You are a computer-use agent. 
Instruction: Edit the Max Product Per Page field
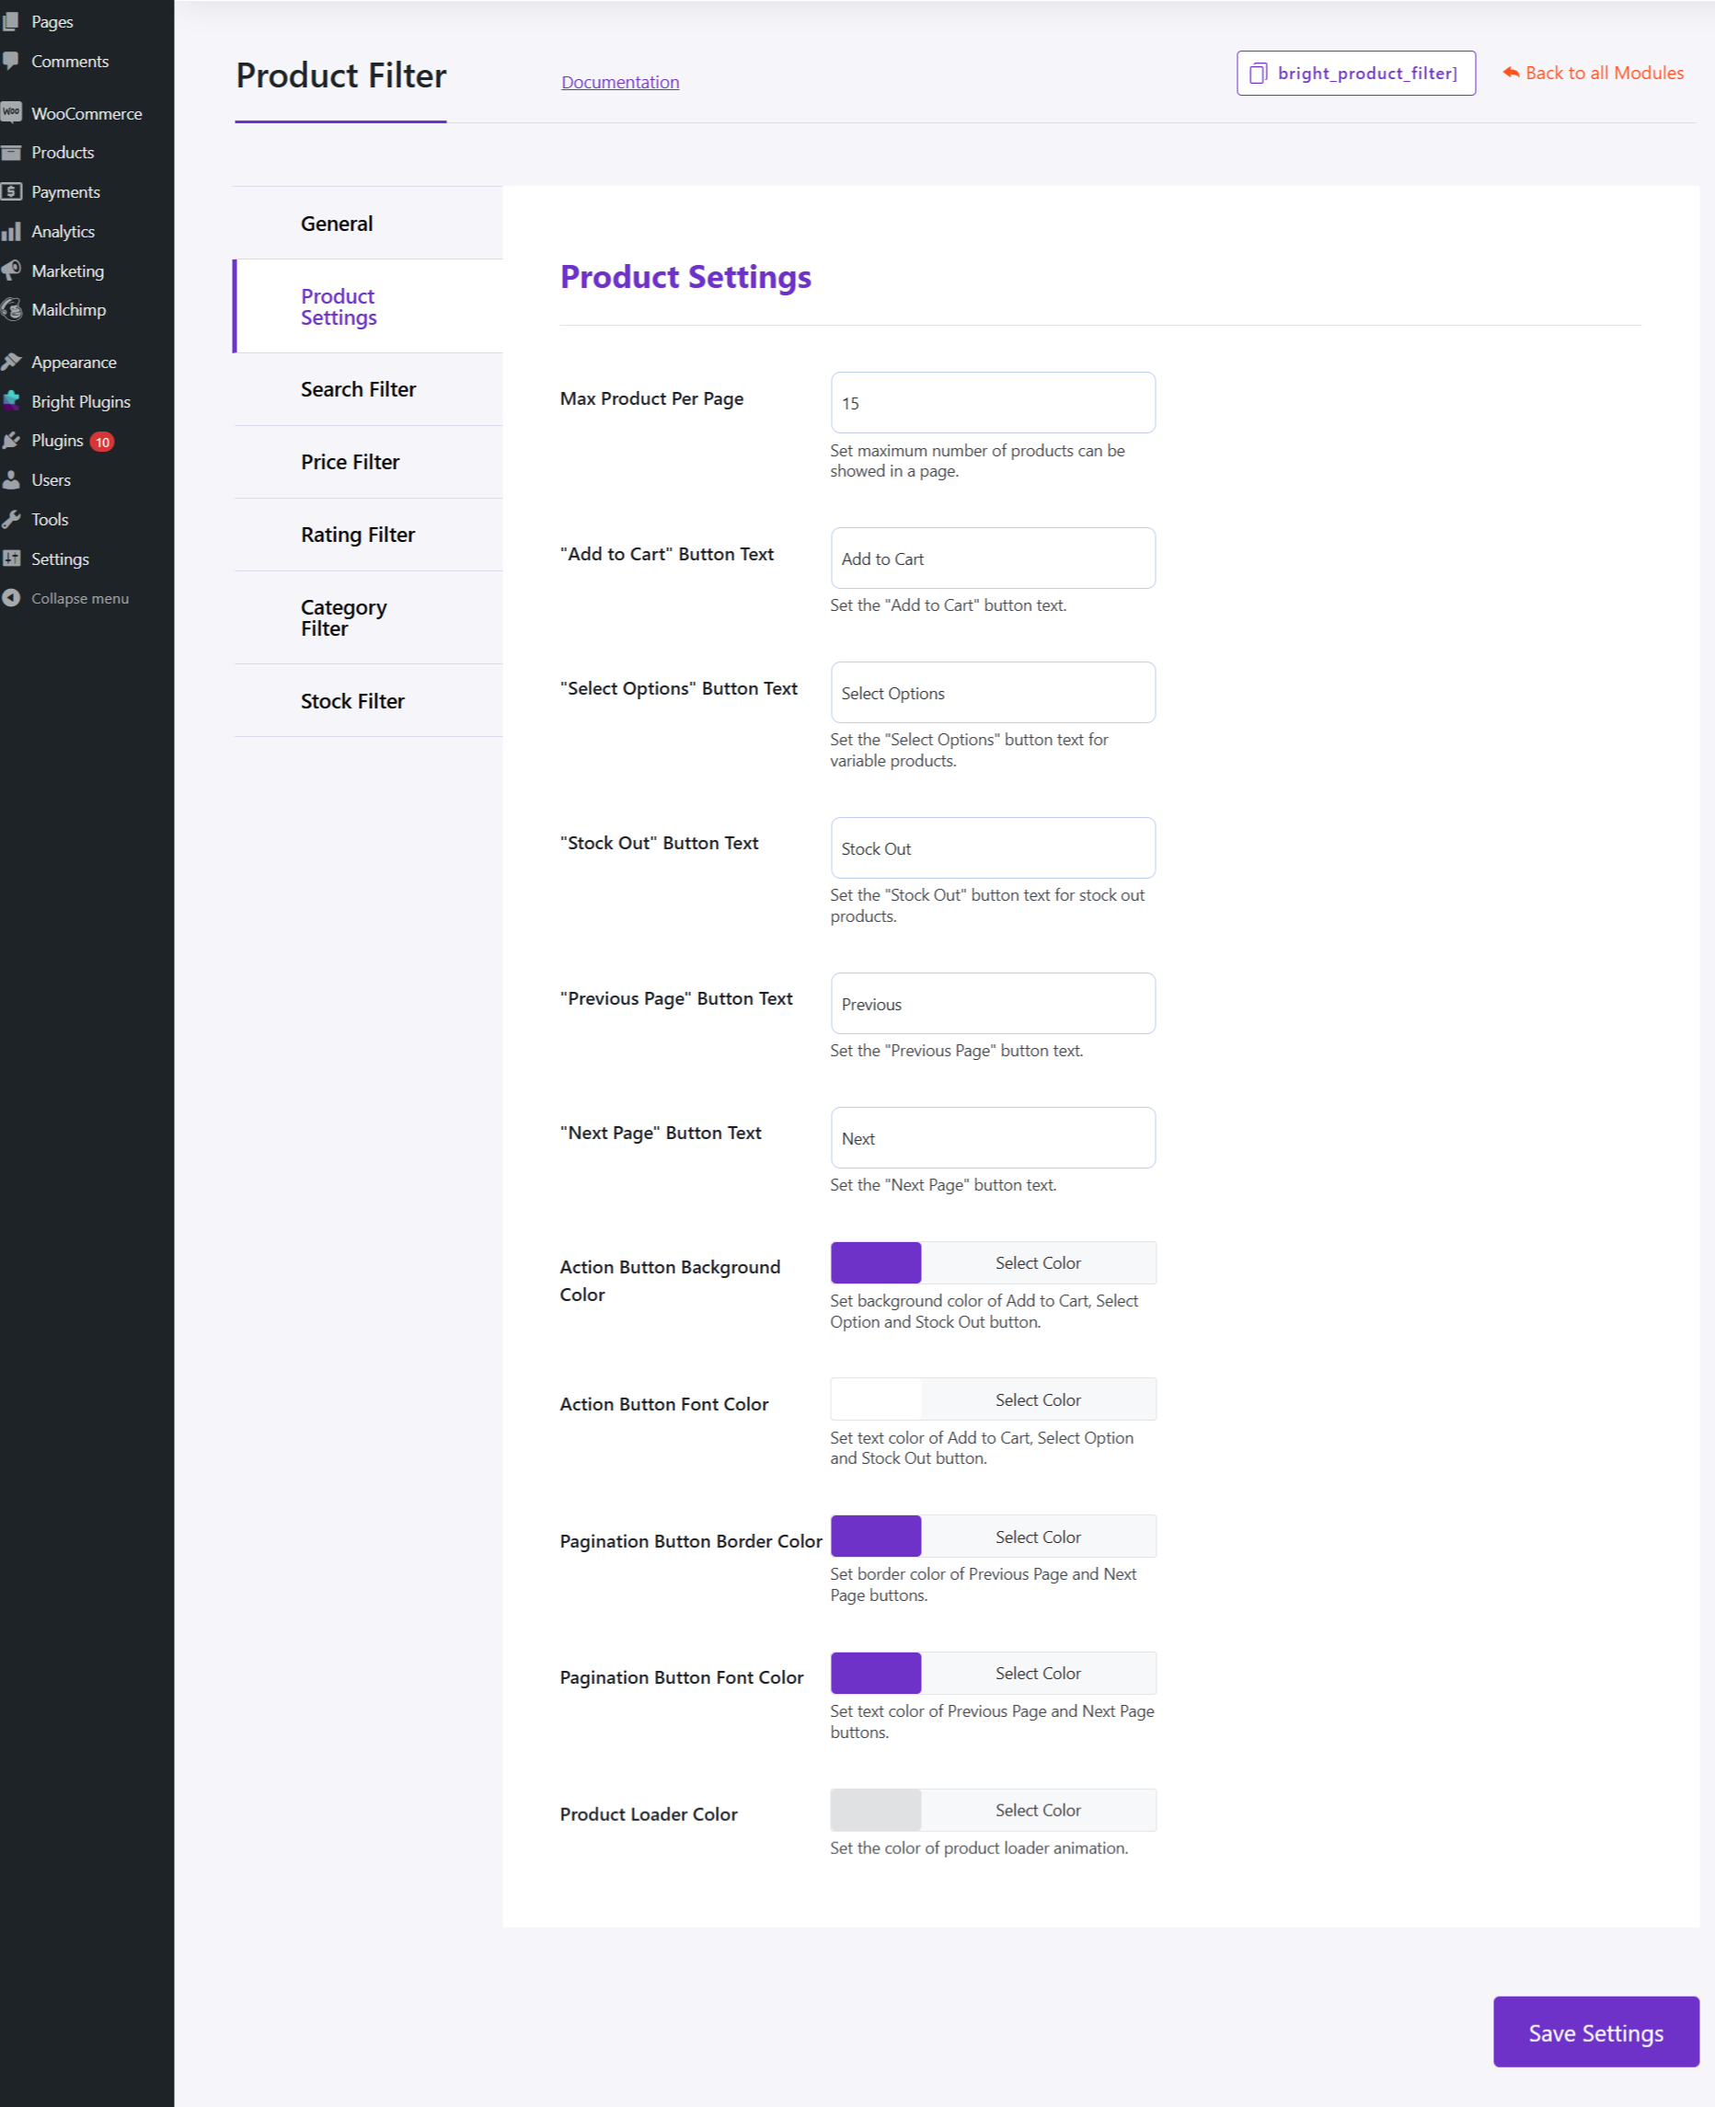pyautogui.click(x=992, y=402)
